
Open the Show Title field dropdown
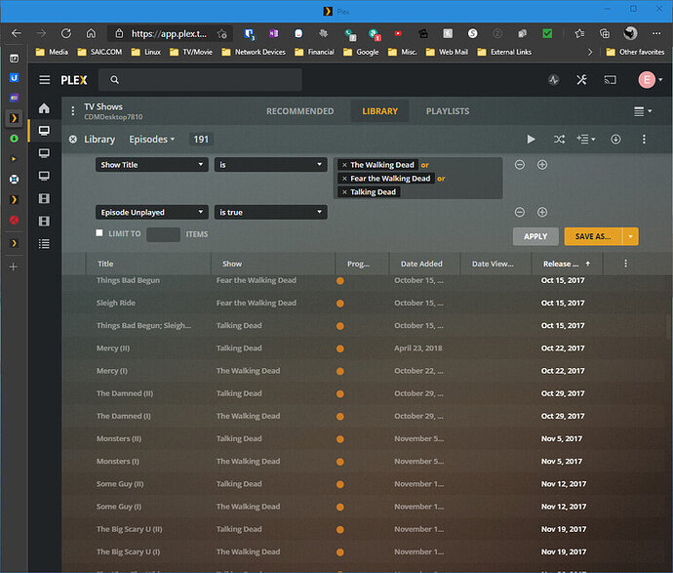coord(152,165)
